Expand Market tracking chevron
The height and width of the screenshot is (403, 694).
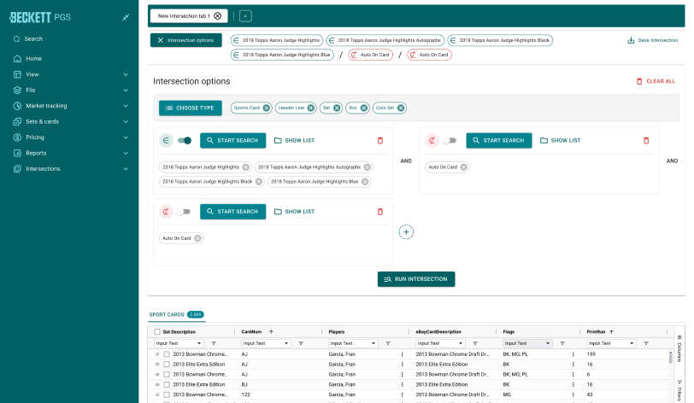[126, 106]
